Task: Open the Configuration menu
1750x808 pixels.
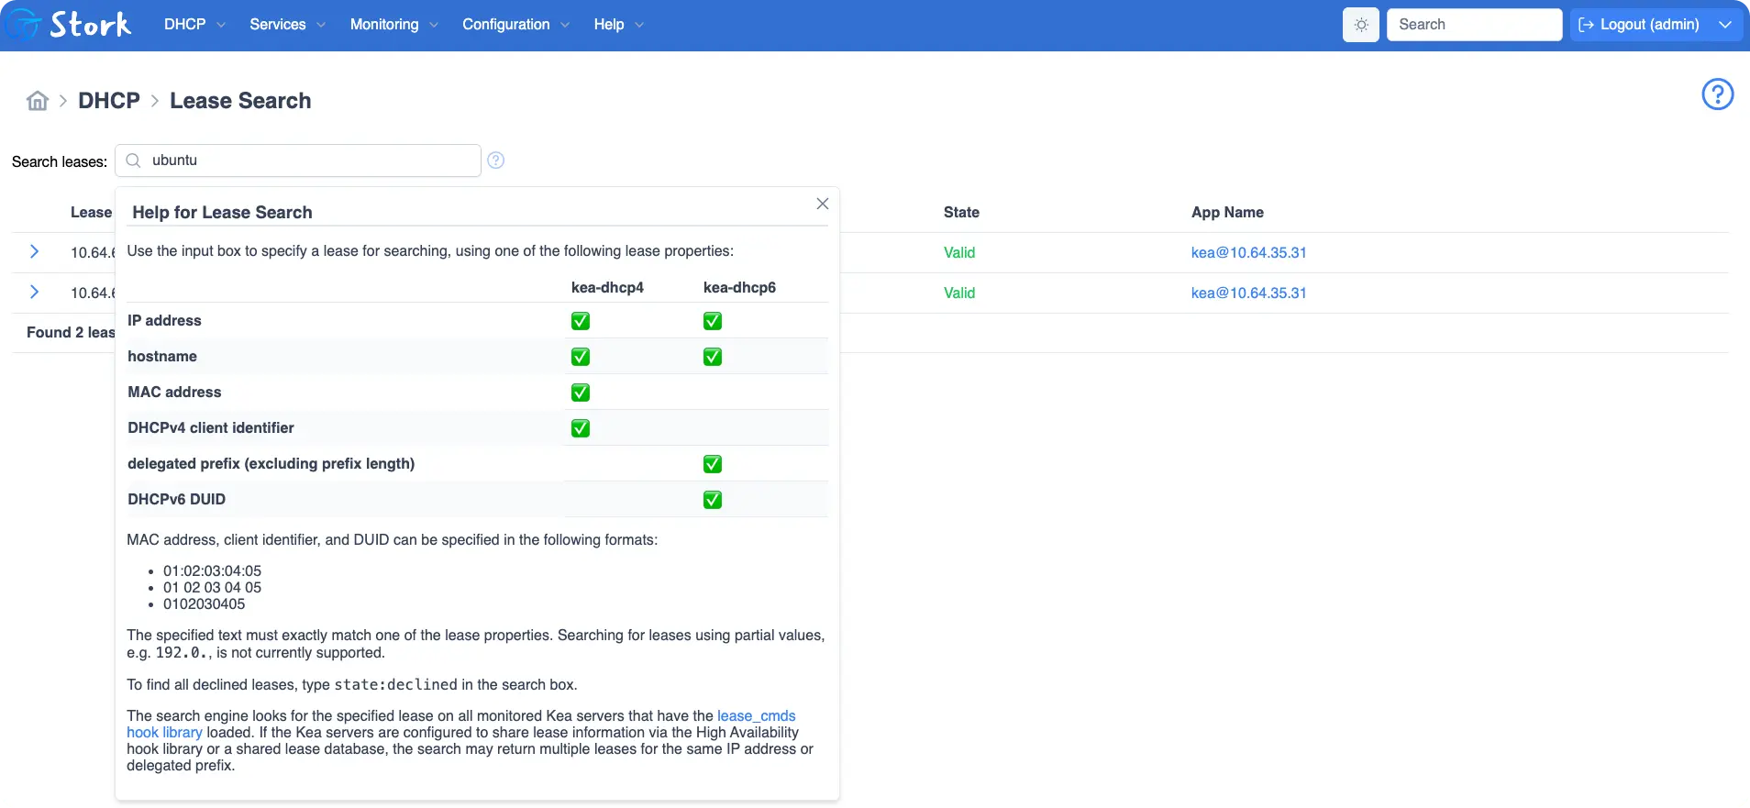Action: coord(515,25)
